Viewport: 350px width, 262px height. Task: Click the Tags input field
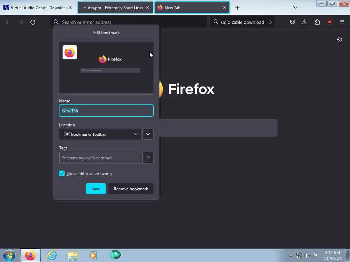pyautogui.click(x=100, y=158)
